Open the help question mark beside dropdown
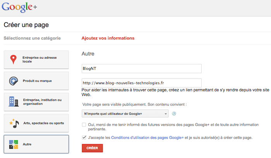This screenshot has height=158, width=271. (x=174, y=114)
